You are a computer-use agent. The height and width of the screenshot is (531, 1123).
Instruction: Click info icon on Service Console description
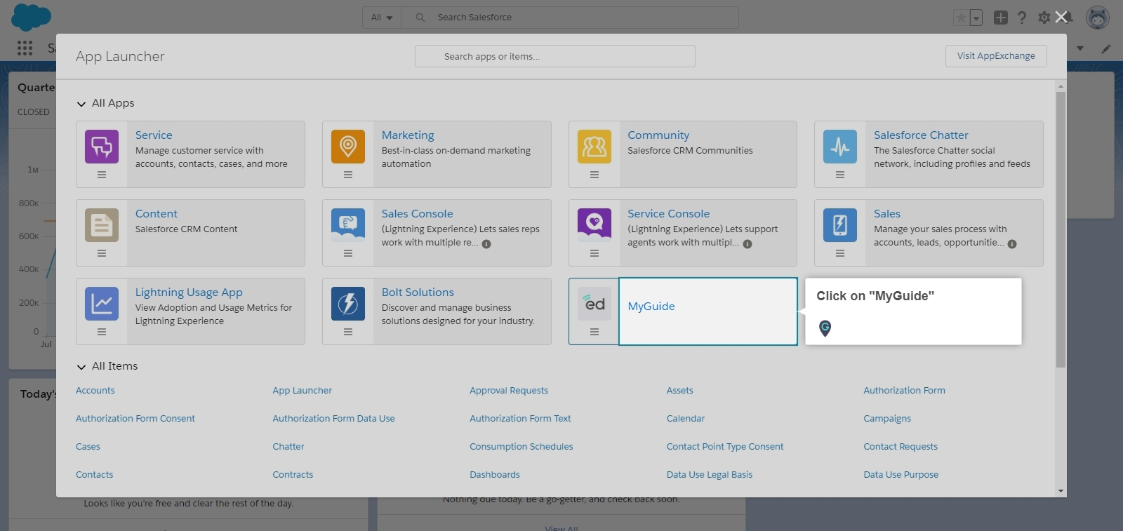click(x=747, y=244)
